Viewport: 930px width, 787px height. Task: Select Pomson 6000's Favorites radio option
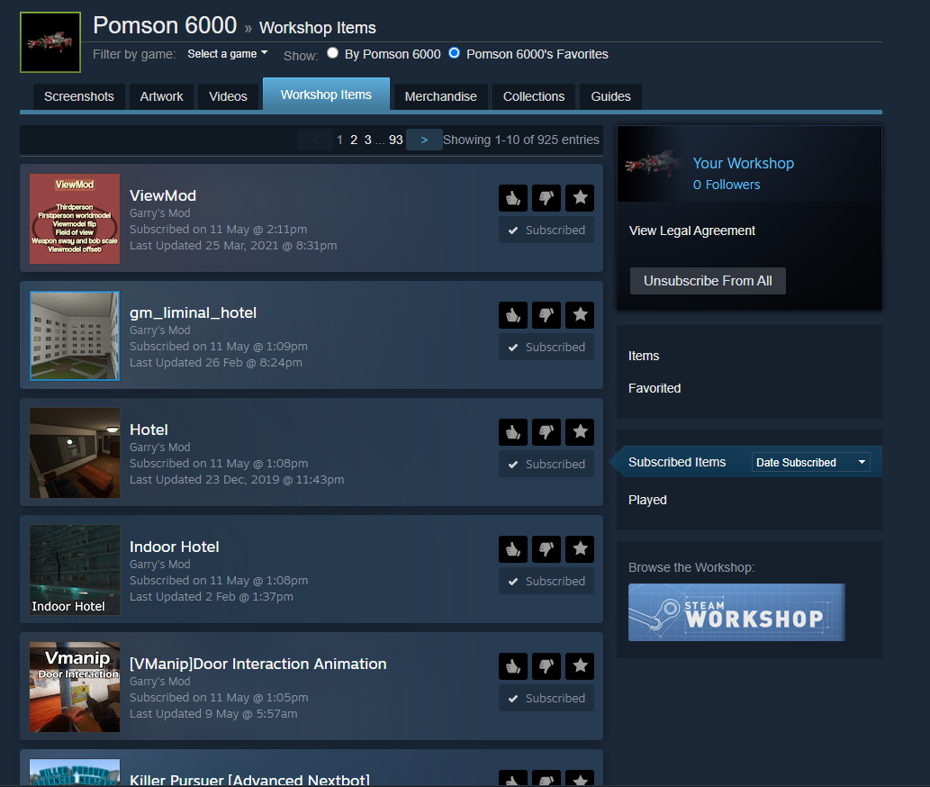point(455,53)
